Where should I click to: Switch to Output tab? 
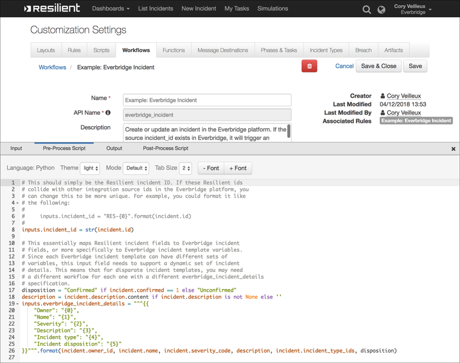(114, 149)
